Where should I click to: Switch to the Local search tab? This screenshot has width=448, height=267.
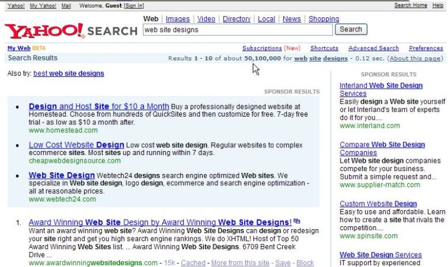pos(266,19)
